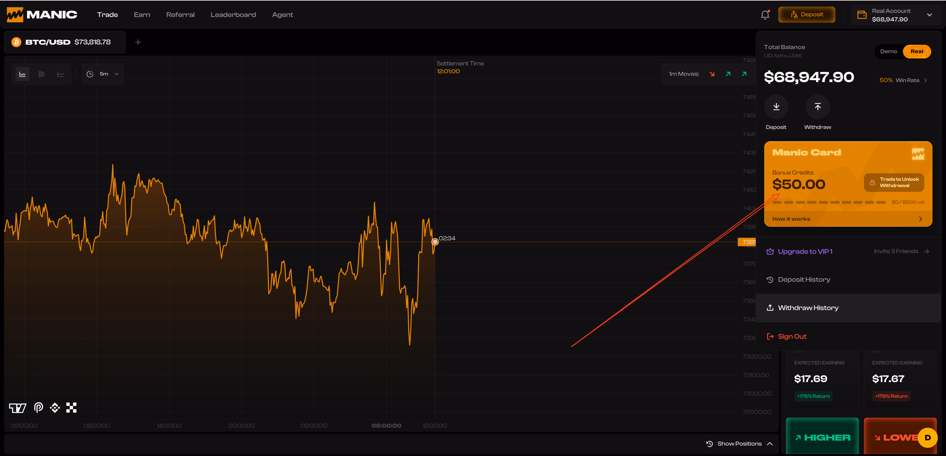Click the wallet icon beside Real Account
Screen dimensions: 946x456
click(x=861, y=15)
